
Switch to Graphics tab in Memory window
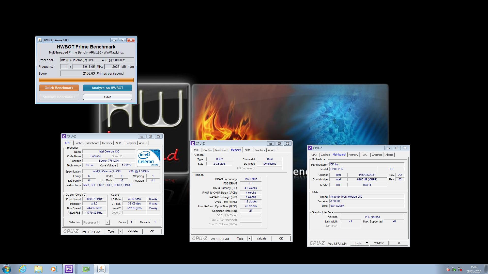(x=260, y=150)
